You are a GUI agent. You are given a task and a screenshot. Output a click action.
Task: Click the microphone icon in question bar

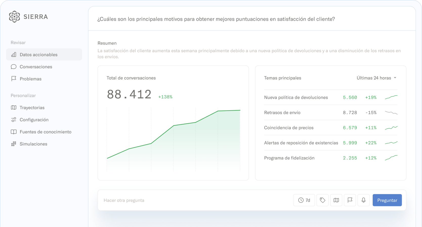coord(364,200)
